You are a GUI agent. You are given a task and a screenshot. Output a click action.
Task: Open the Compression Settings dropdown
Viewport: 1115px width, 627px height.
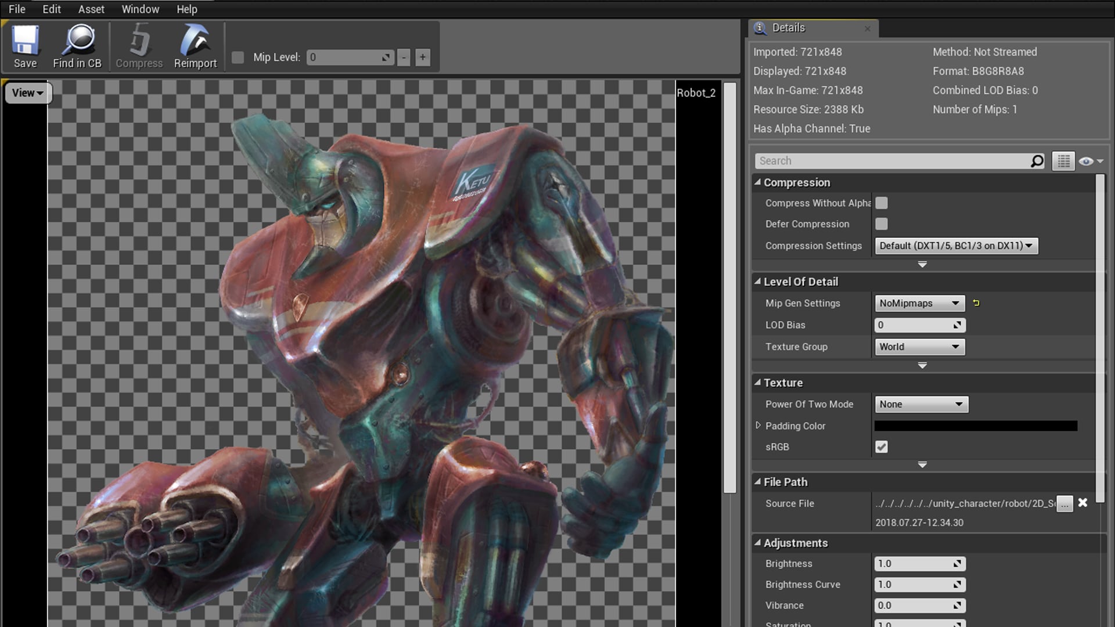click(956, 246)
